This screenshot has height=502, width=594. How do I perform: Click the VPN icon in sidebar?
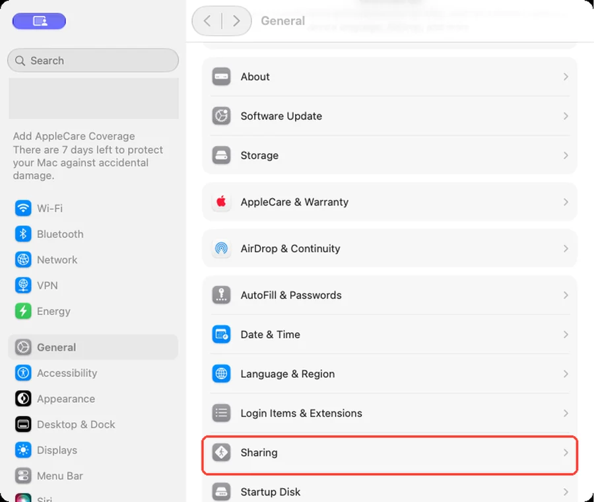[x=23, y=285]
